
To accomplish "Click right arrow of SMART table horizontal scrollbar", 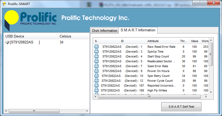I will [x=207, y=97].
